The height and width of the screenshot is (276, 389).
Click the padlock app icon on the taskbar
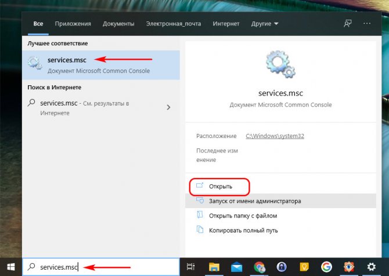tap(282, 267)
